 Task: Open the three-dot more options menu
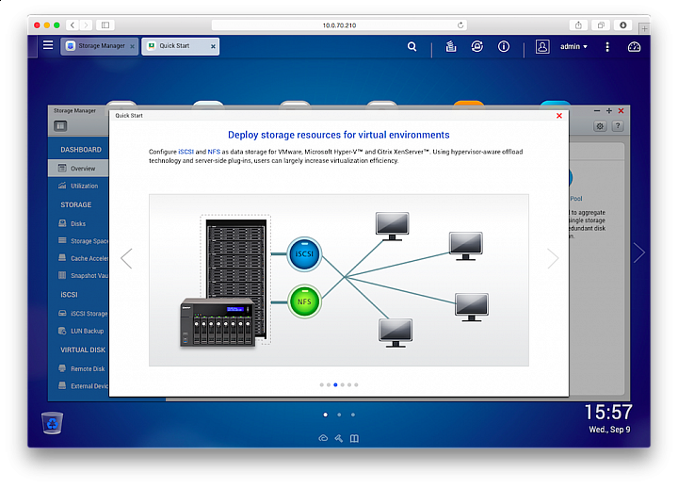(x=607, y=47)
